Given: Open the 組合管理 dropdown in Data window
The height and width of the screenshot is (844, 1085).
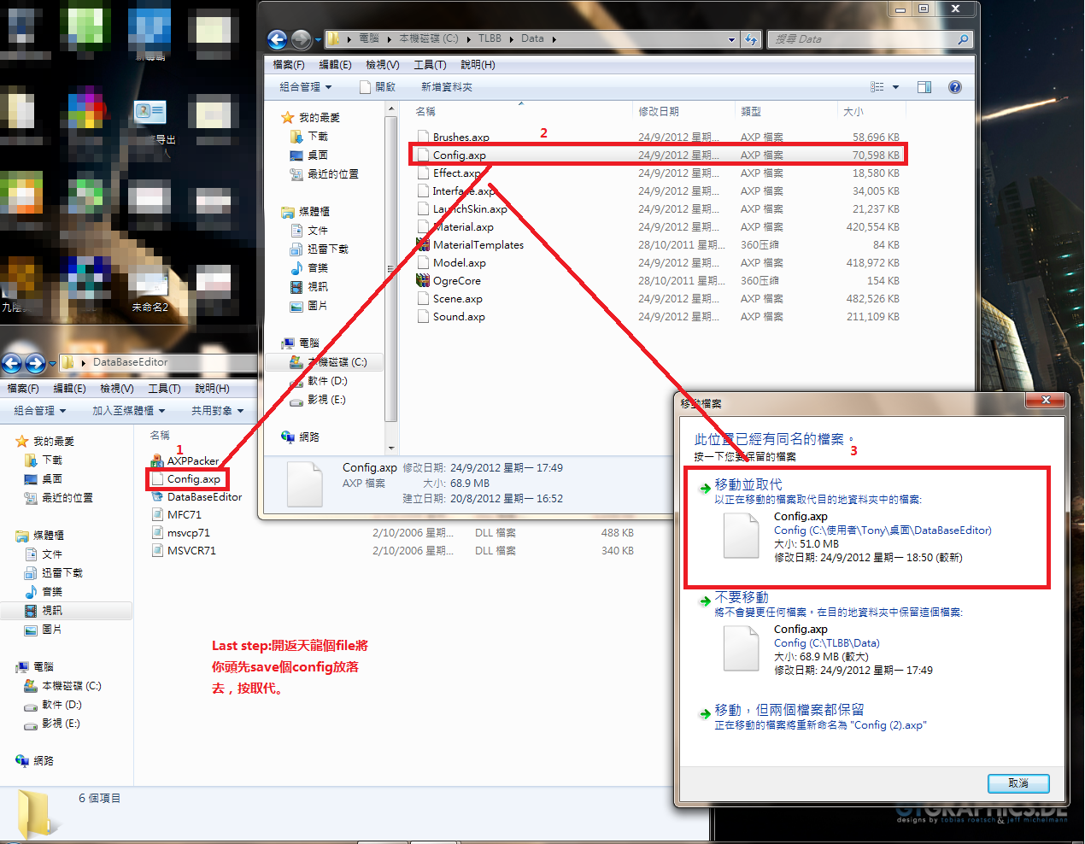Looking at the screenshot, I should click(x=305, y=87).
